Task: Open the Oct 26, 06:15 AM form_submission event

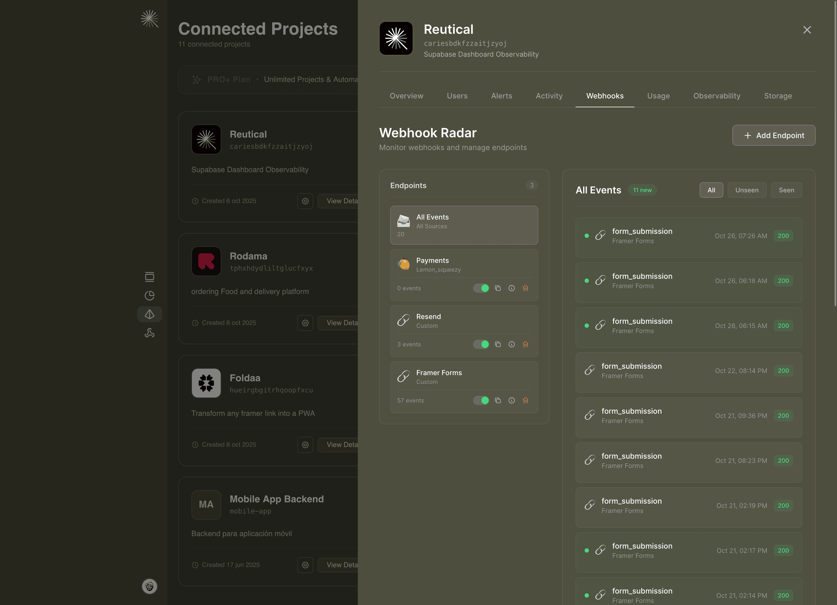Action: coord(689,328)
